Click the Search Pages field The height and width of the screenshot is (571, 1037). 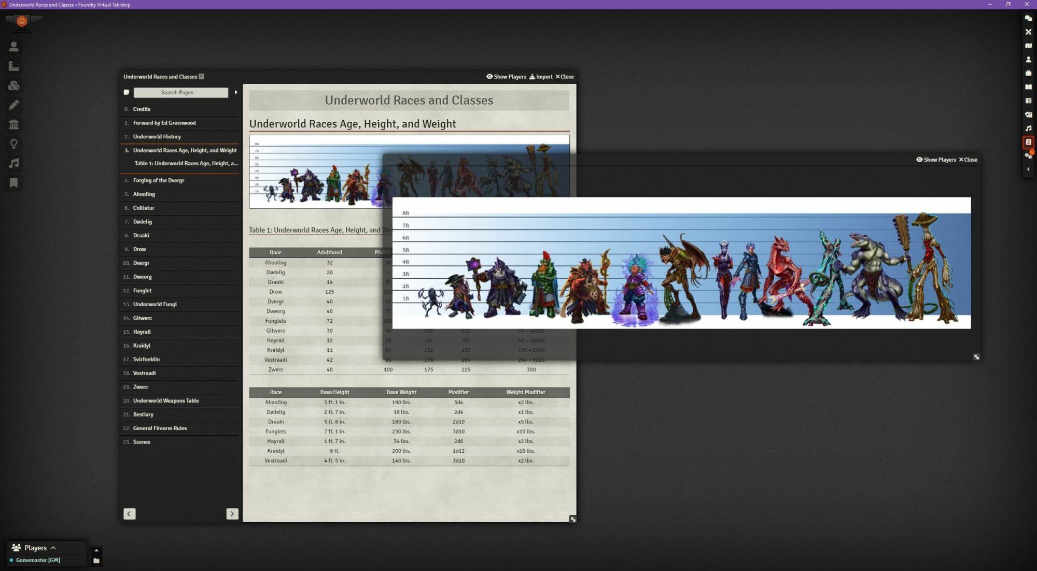[x=180, y=92]
